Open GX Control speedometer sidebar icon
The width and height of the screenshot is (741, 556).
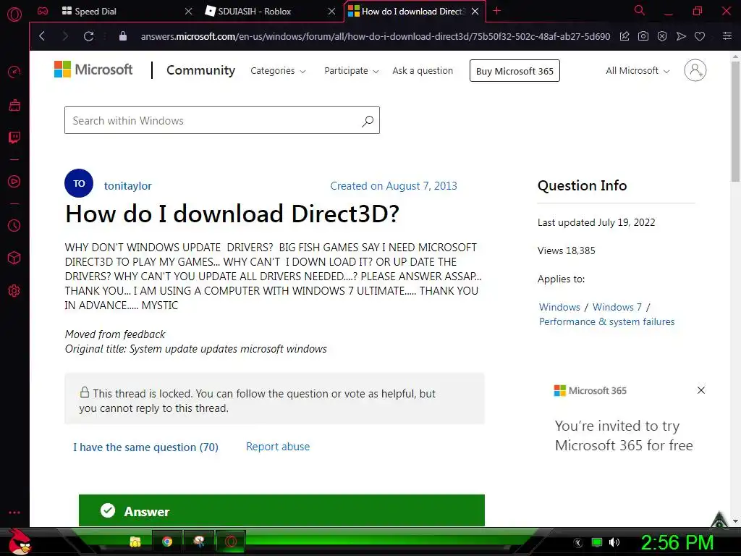[14, 72]
